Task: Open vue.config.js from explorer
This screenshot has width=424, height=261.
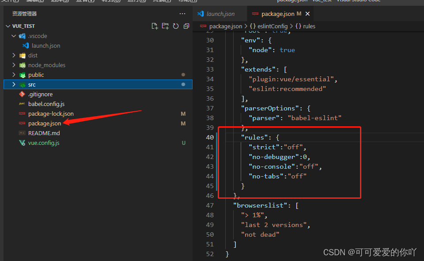Action: [44, 143]
